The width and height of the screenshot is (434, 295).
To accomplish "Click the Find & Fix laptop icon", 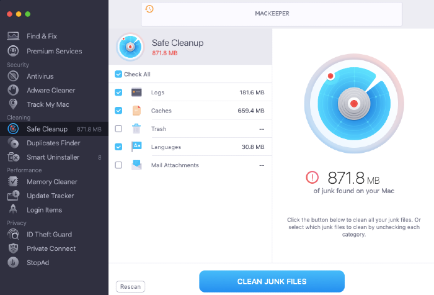I will click(x=13, y=36).
